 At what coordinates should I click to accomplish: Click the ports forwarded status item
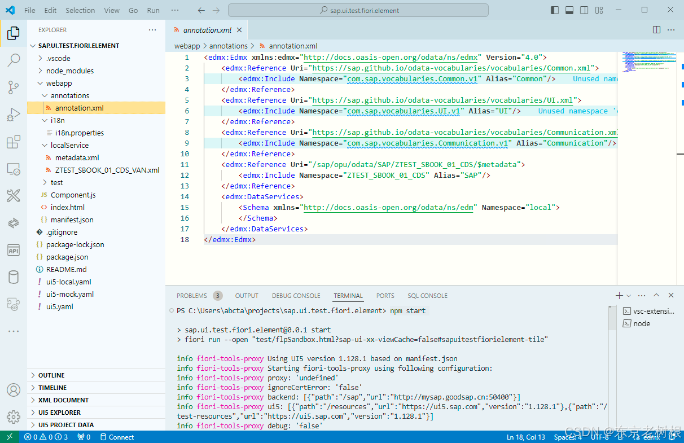pyautogui.click(x=84, y=437)
